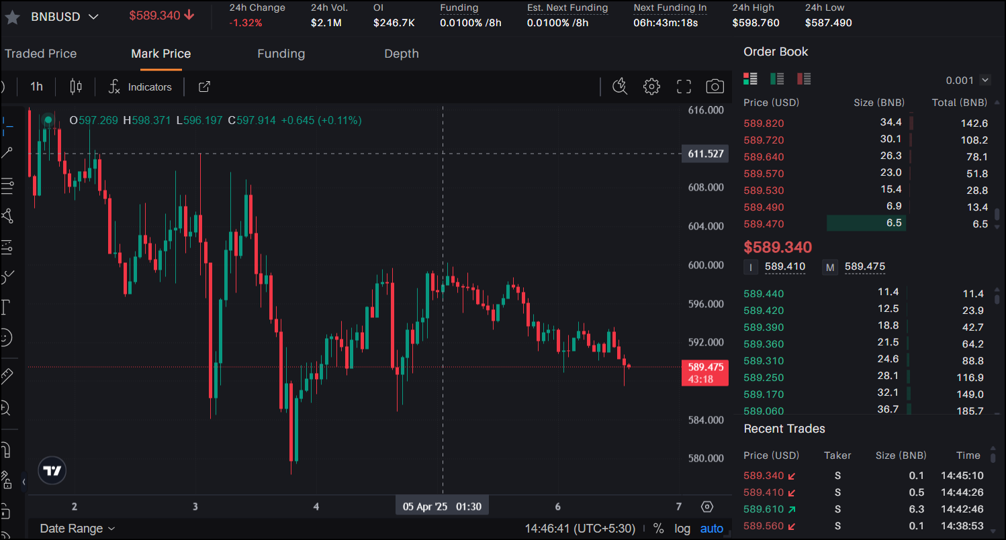Toggle percent scale on price axis
1006x540 pixels.
[658, 529]
